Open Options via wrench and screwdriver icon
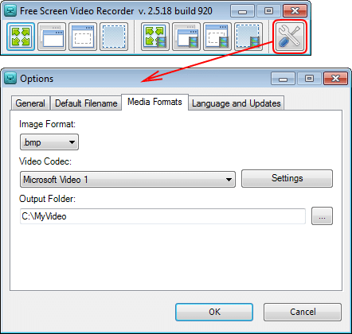352x334 pixels. tap(290, 37)
